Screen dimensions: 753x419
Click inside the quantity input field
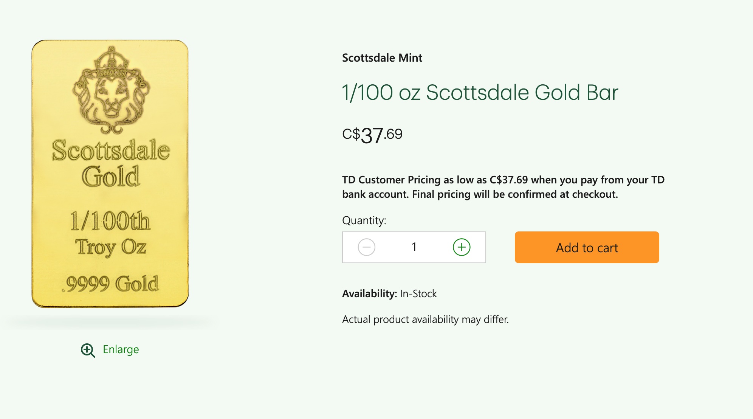point(414,247)
